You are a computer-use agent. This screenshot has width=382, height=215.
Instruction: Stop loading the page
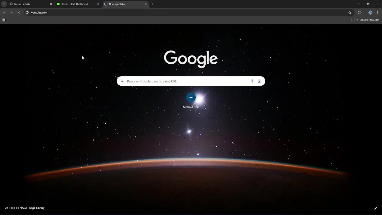[x=19, y=13]
